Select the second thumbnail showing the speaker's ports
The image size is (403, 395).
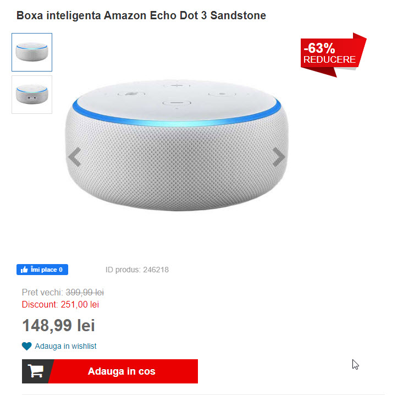tap(32, 95)
